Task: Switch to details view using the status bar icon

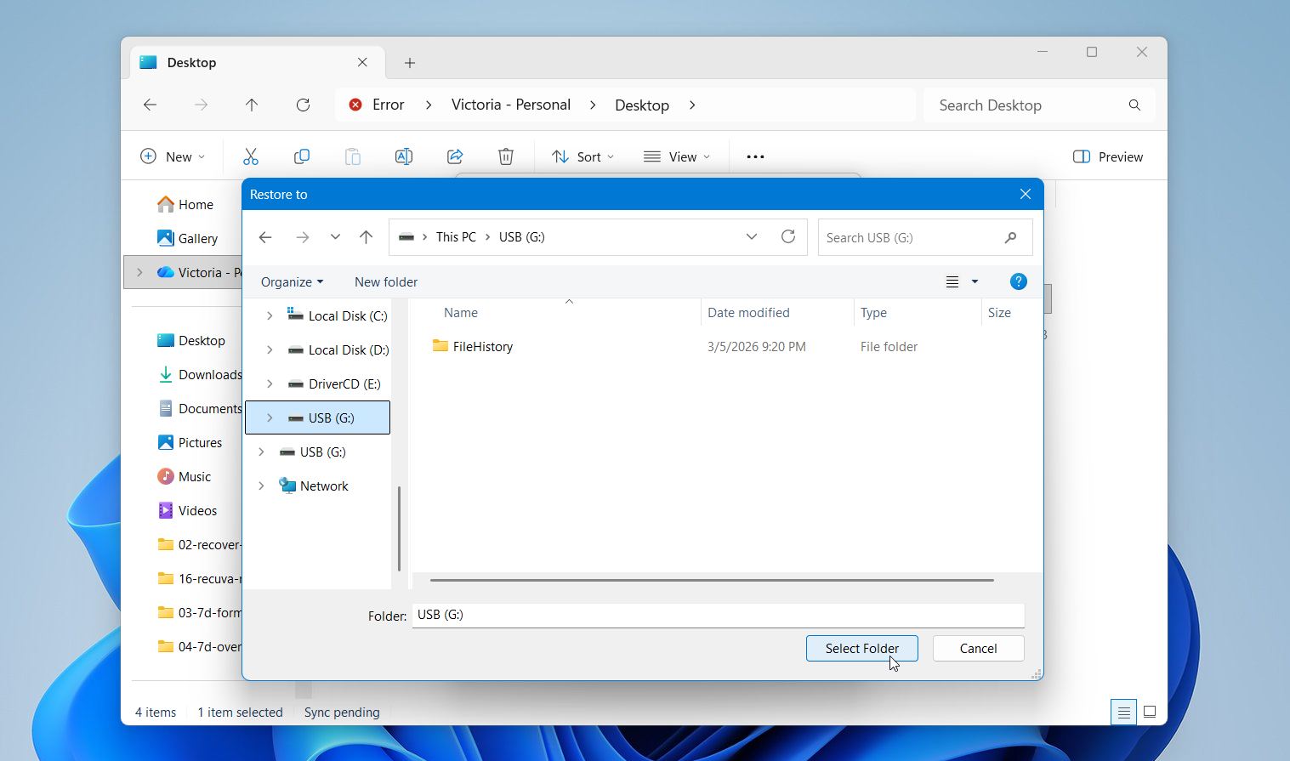Action: [x=1123, y=712]
